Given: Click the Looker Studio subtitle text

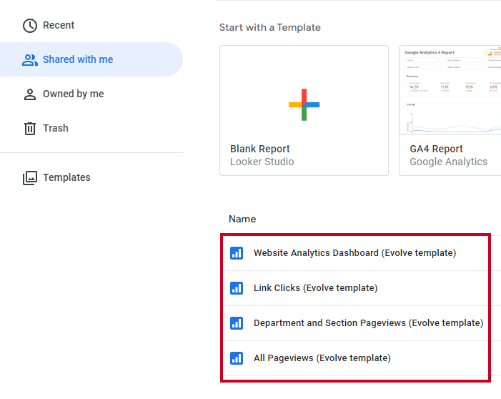Looking at the screenshot, I should (262, 162).
